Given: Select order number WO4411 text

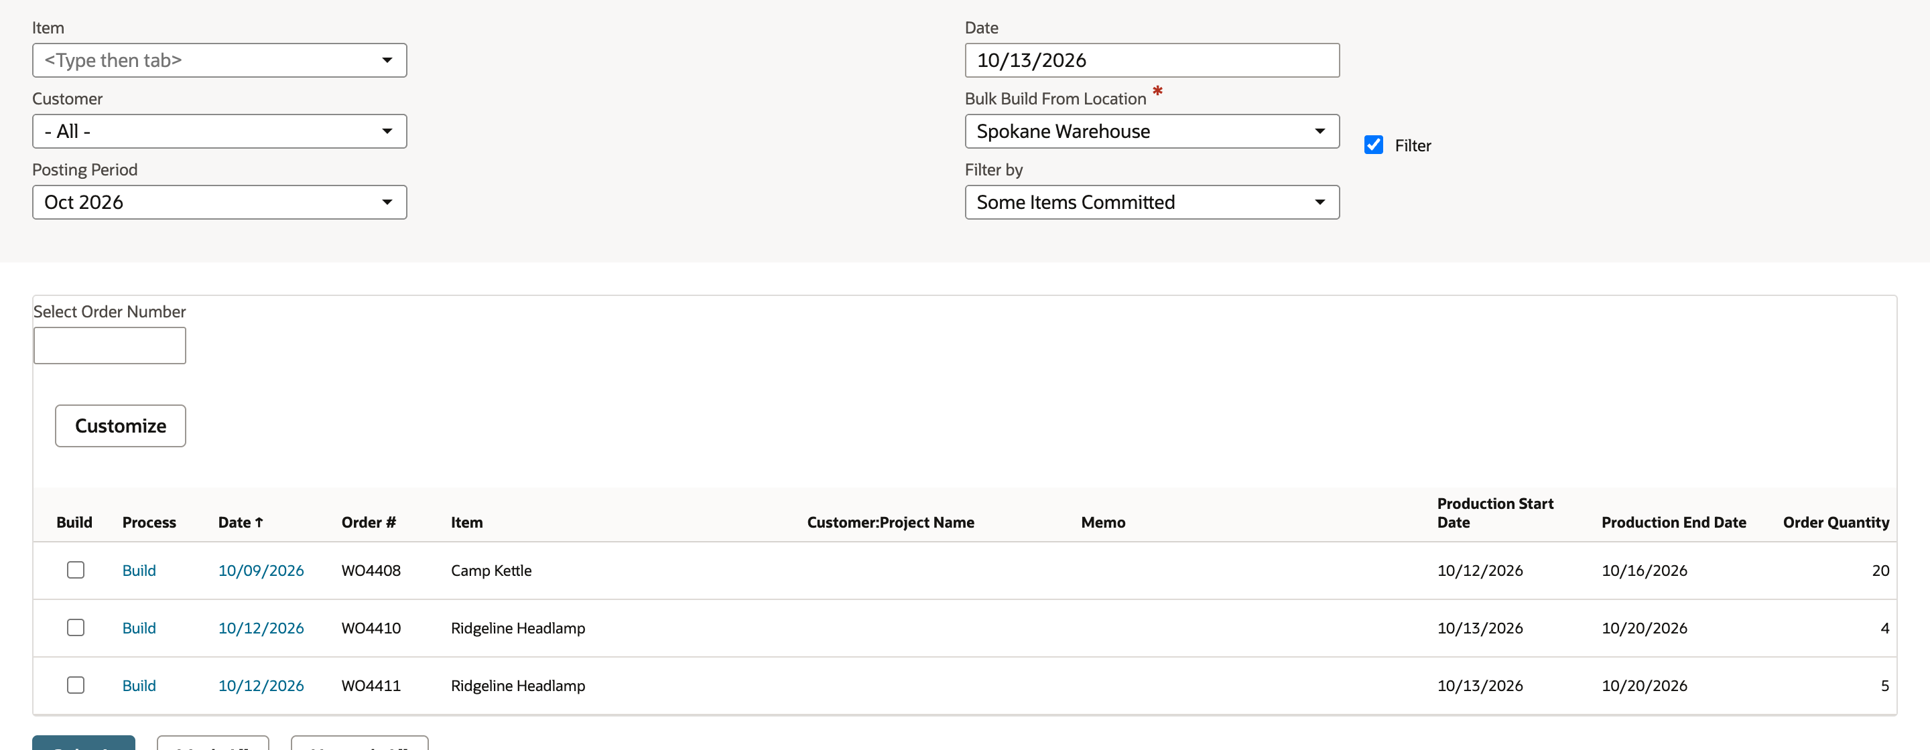Looking at the screenshot, I should pos(371,686).
